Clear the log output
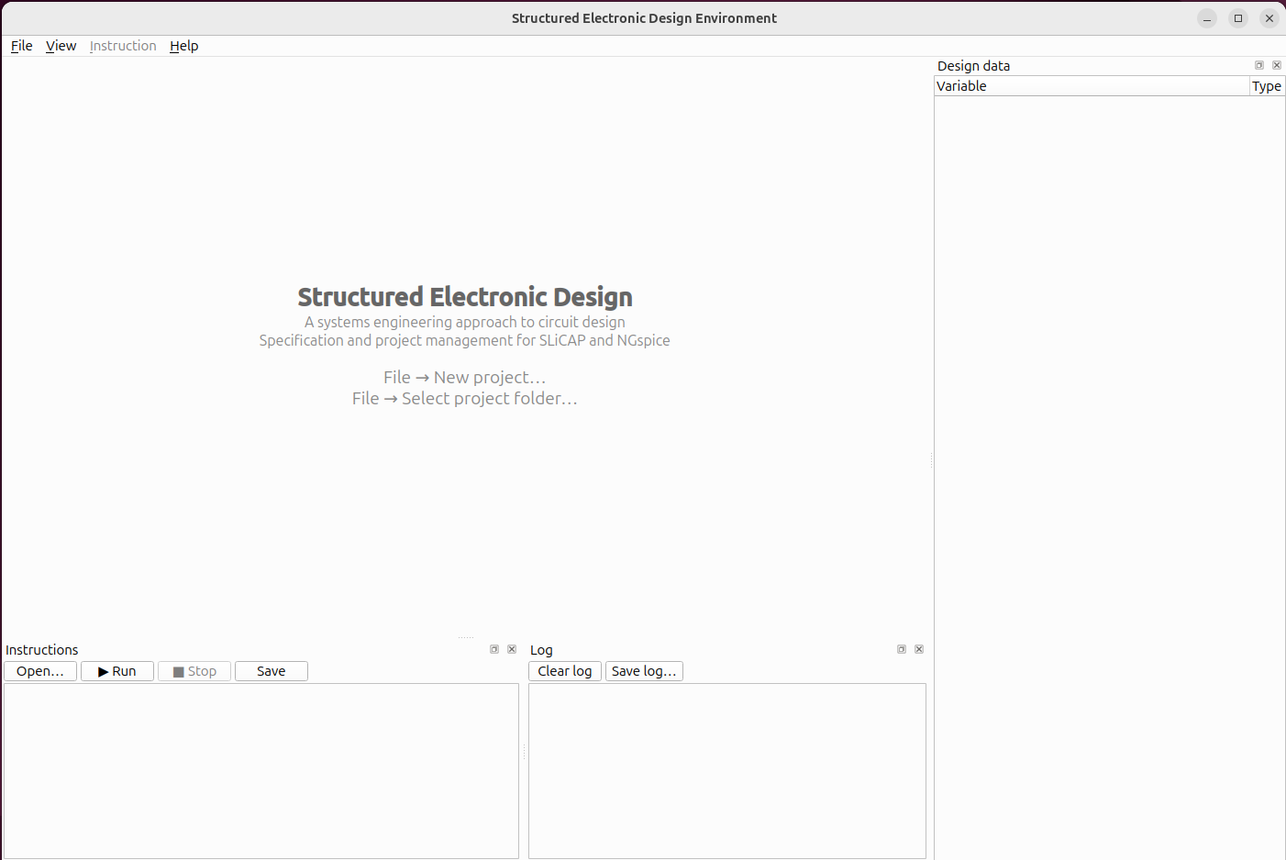This screenshot has width=1286, height=860. pyautogui.click(x=565, y=671)
